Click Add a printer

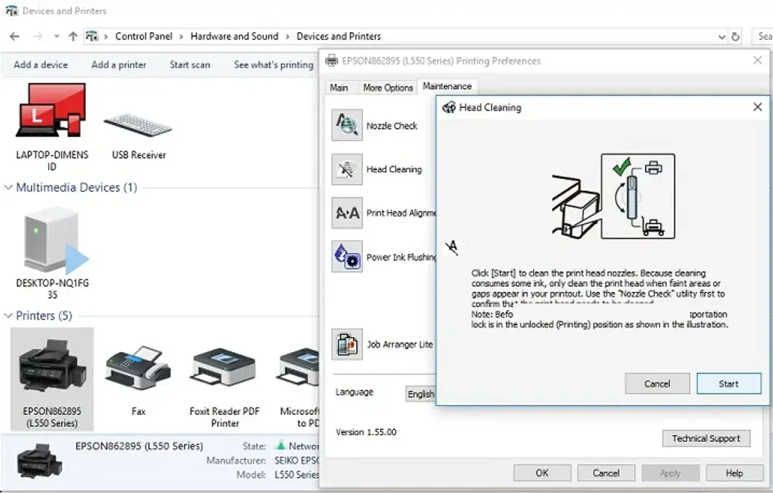tap(119, 64)
